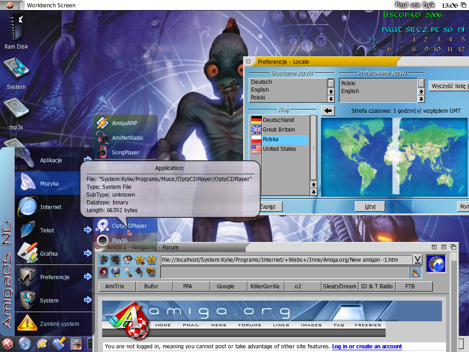The width and height of the screenshot is (469, 352).
Task: Click the black left arrow button beside Kraj
Action: point(328,111)
